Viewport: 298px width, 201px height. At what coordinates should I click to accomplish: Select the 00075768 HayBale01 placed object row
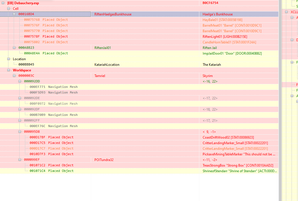click(139, 20)
